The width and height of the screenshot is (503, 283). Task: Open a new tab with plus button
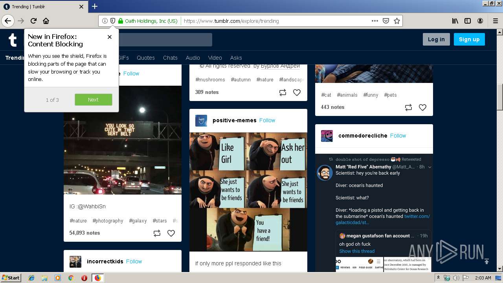[x=95, y=6]
